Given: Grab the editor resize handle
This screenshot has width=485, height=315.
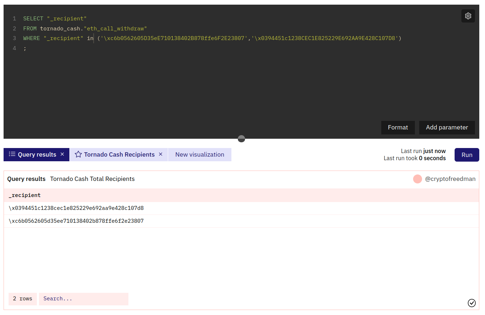Looking at the screenshot, I should pos(241,139).
